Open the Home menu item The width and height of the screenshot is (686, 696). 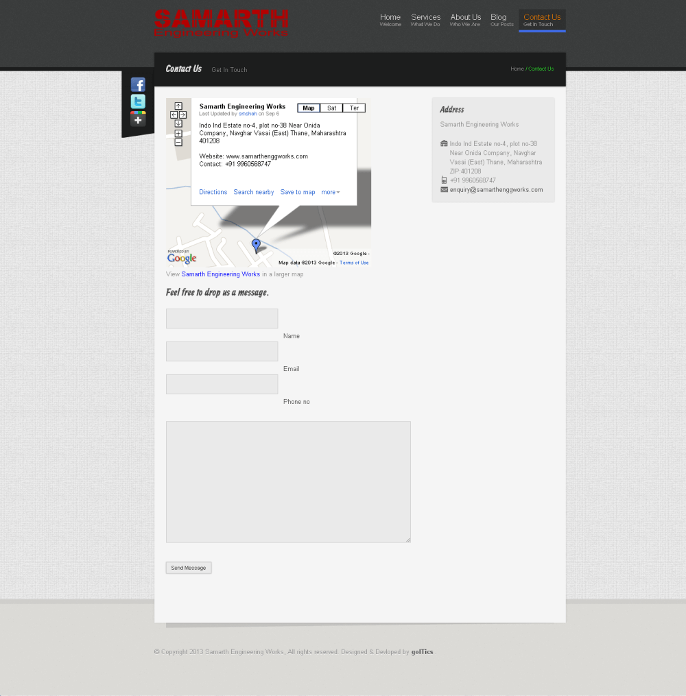[390, 20]
